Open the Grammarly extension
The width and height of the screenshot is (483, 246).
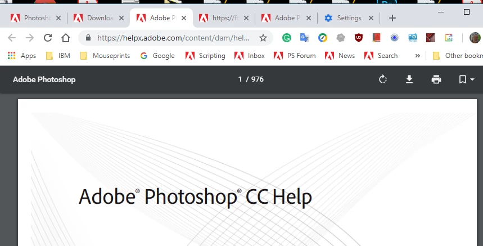point(286,38)
